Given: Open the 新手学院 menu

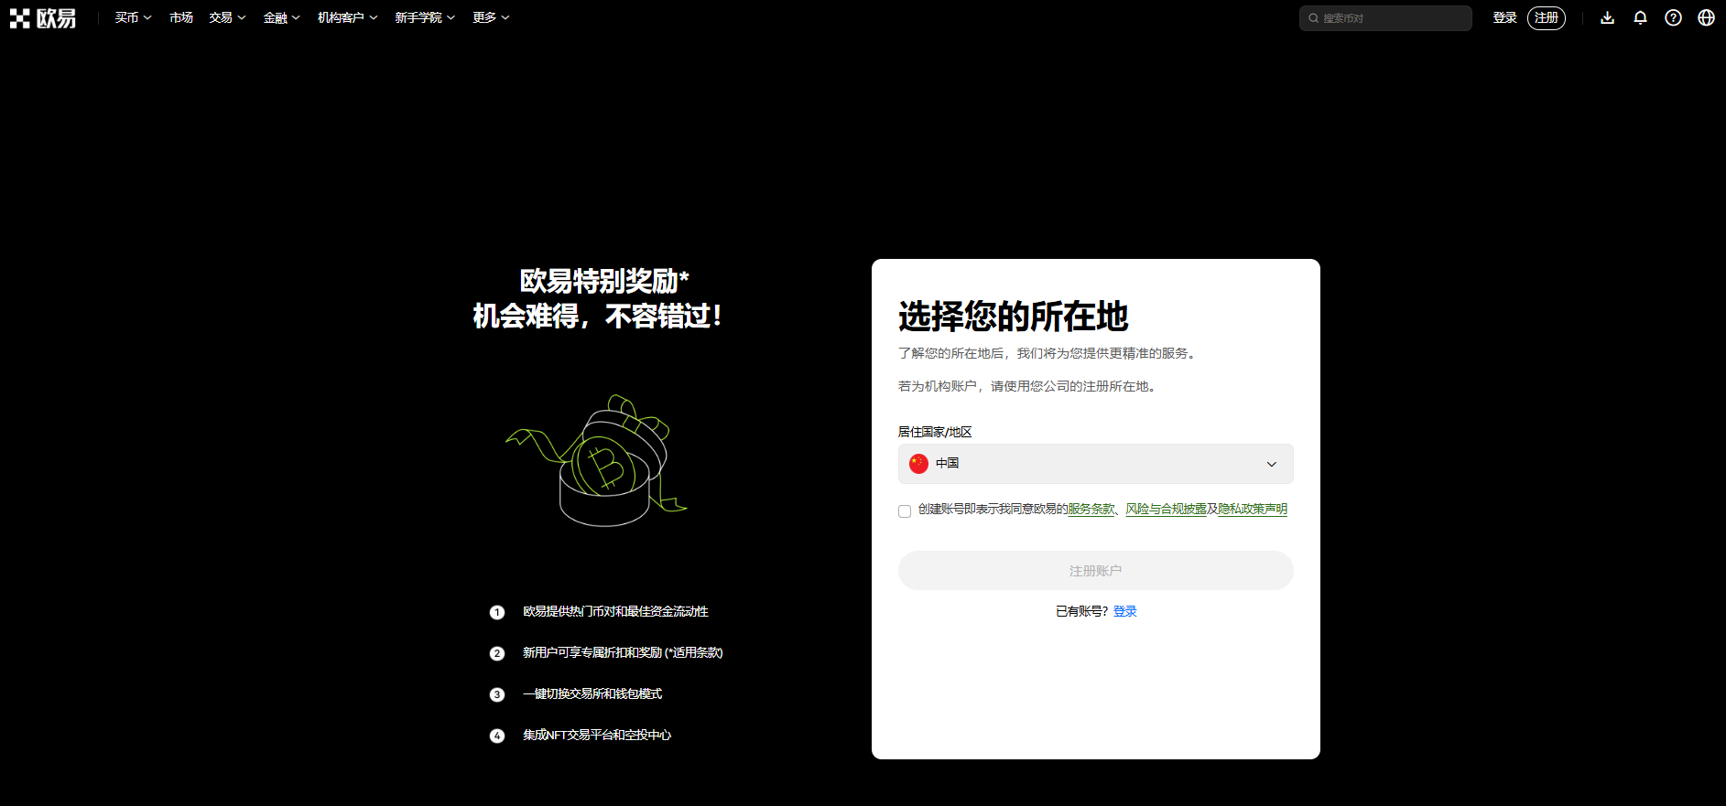Looking at the screenshot, I should [424, 18].
